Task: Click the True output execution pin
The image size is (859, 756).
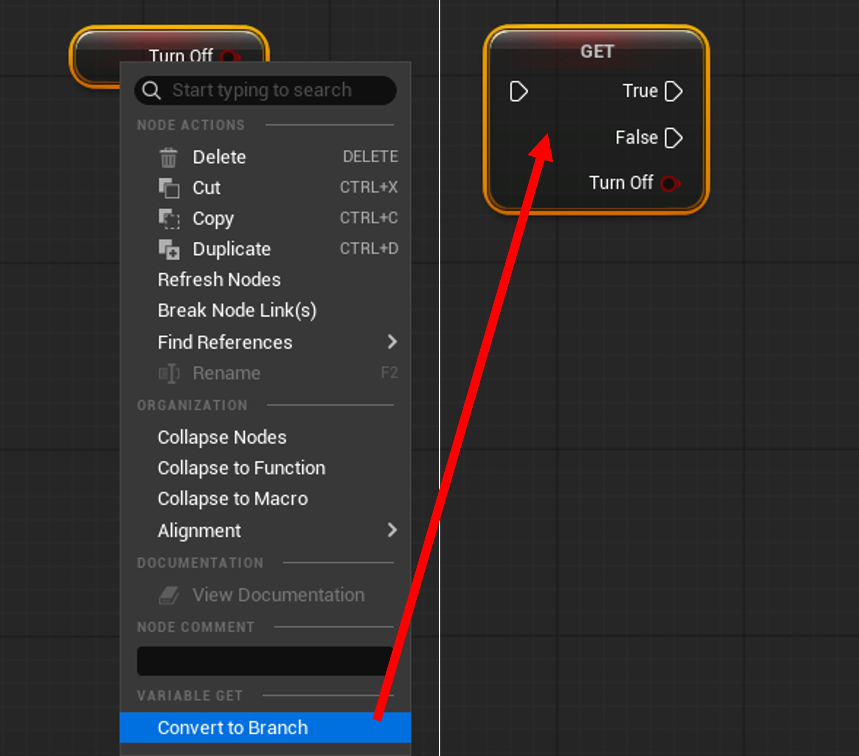Action: pos(673,91)
